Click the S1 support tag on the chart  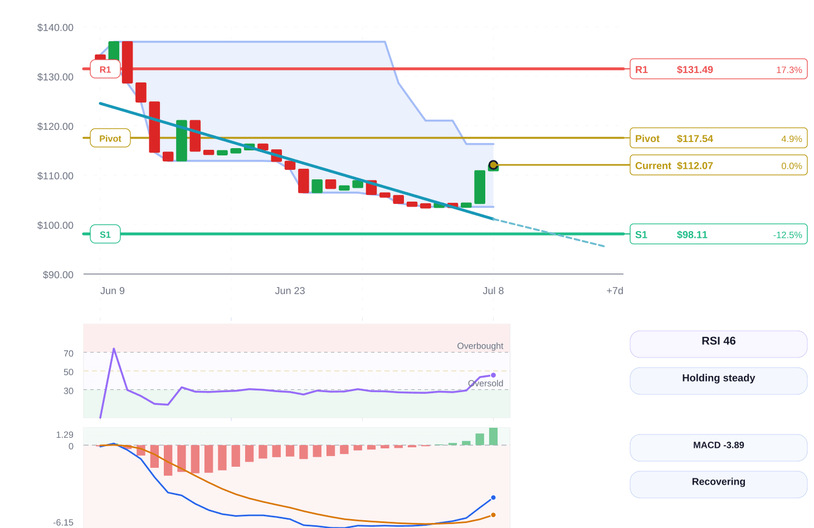105,234
